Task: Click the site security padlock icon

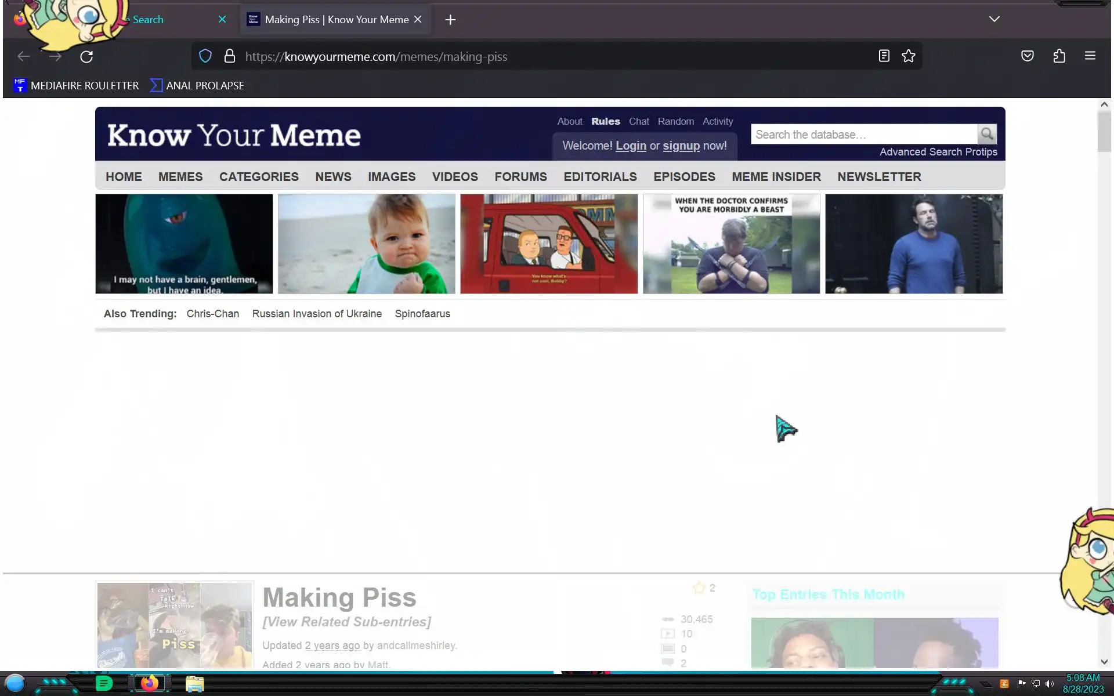Action: point(230,56)
